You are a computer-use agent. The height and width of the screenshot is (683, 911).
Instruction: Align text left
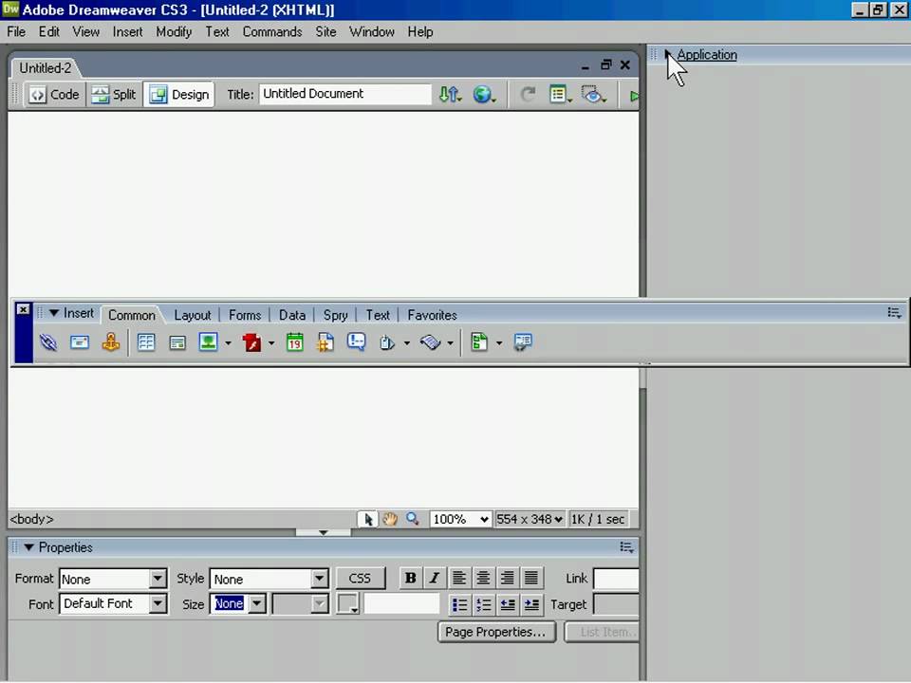[x=459, y=578]
